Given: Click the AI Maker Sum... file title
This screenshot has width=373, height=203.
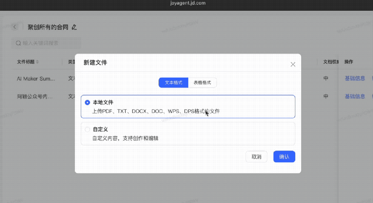Looking at the screenshot, I should (x=36, y=79).
